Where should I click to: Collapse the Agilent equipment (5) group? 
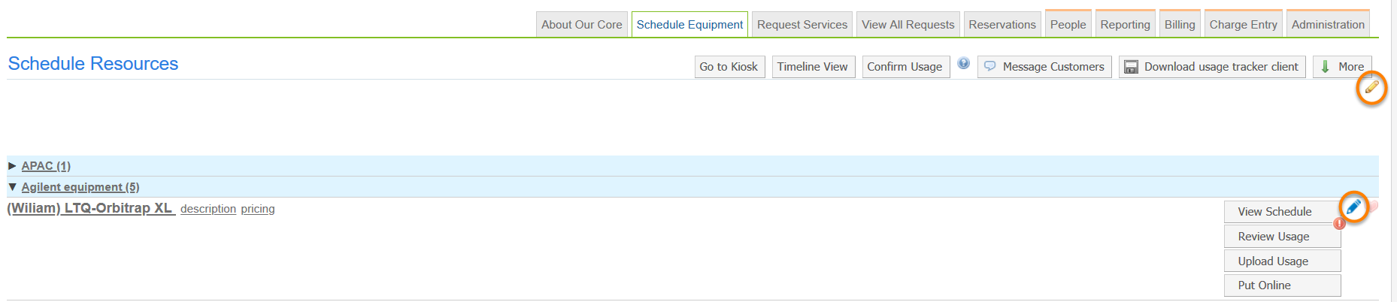80,187
